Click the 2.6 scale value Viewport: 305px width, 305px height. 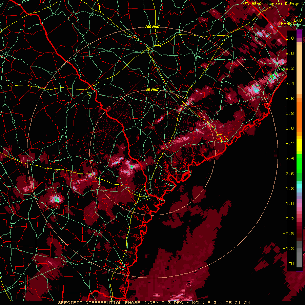point(290,174)
